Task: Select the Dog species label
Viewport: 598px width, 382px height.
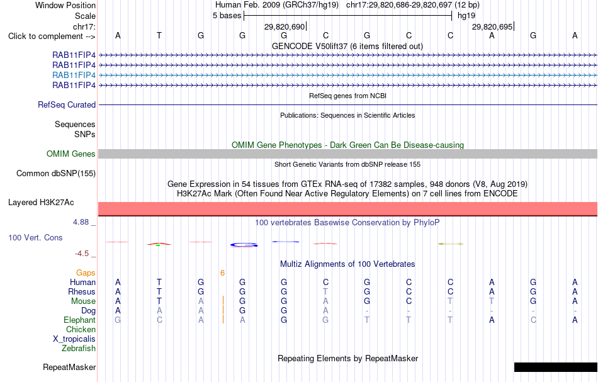Action: tap(88, 311)
